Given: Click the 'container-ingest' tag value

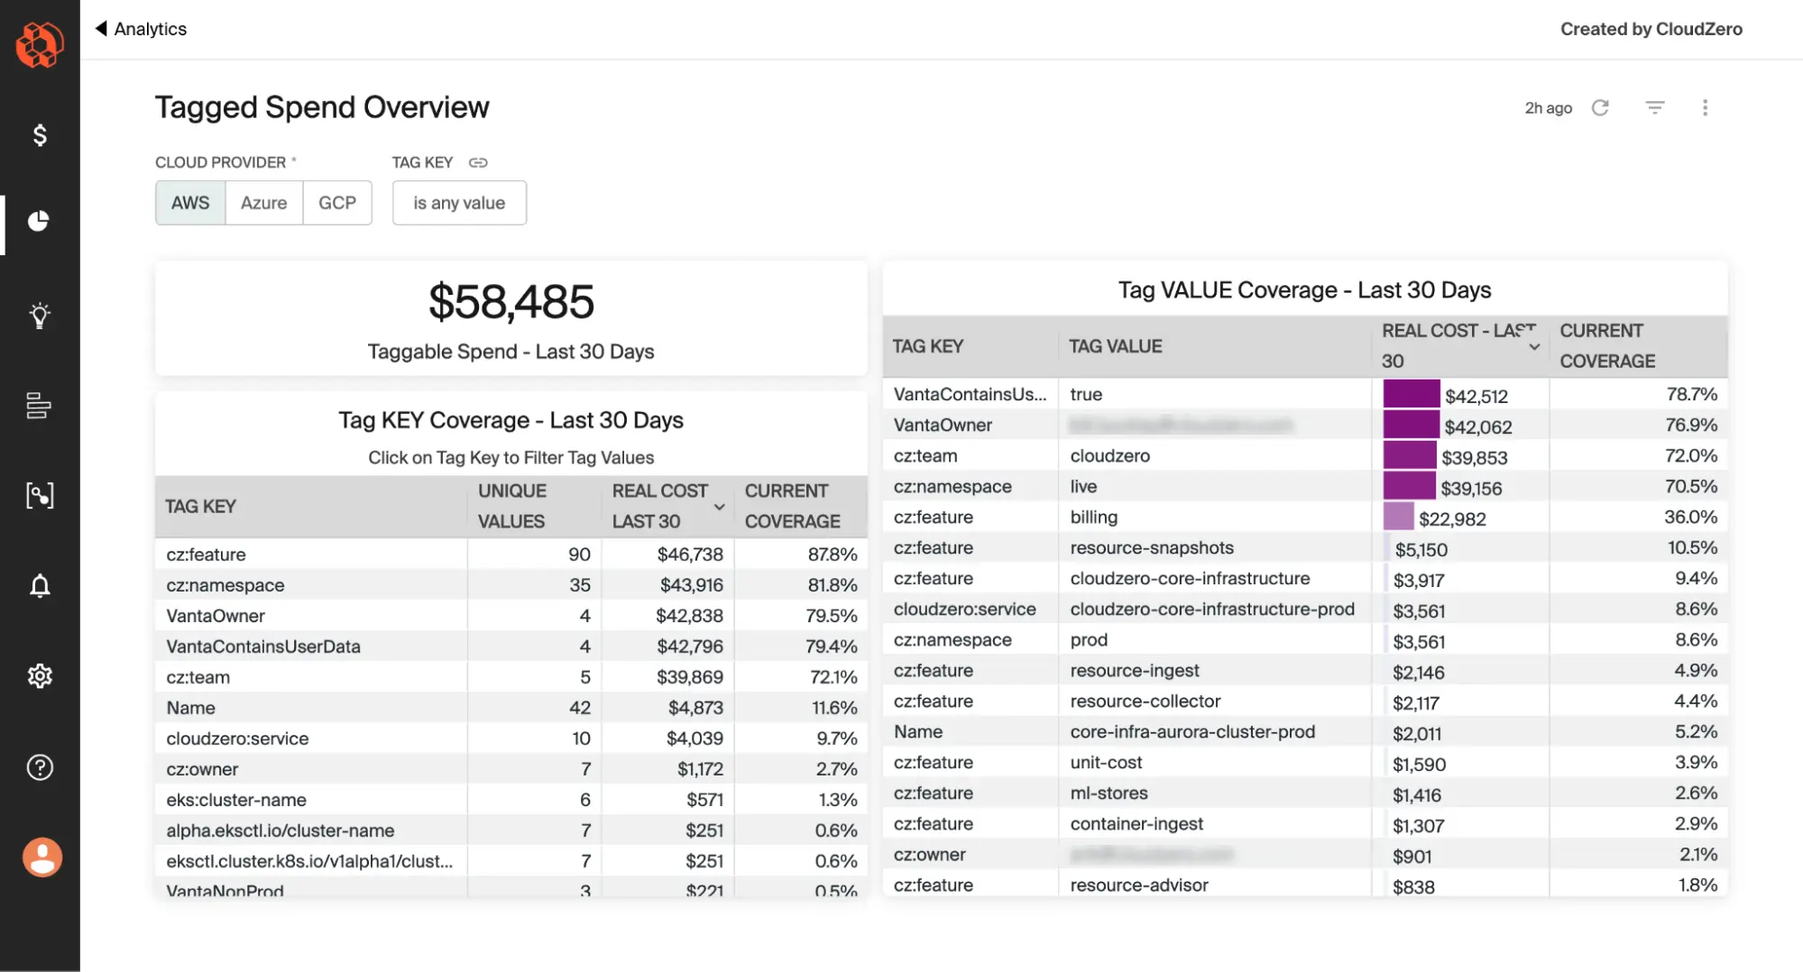Looking at the screenshot, I should tap(1136, 823).
